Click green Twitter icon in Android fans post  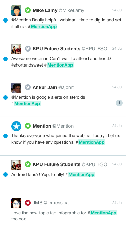28,164
